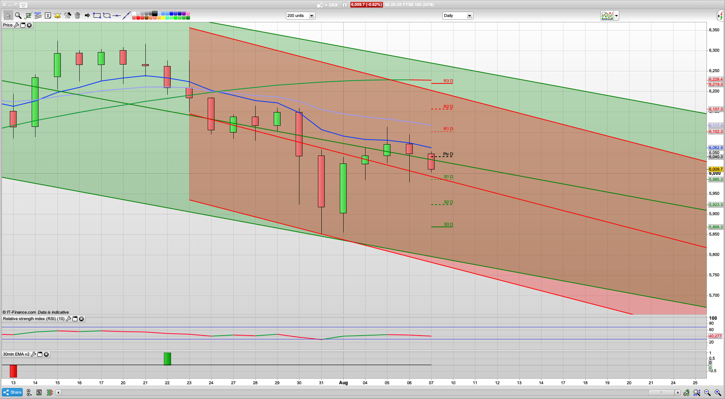
Task: Pick the yellow color swatch
Action: 163,18
